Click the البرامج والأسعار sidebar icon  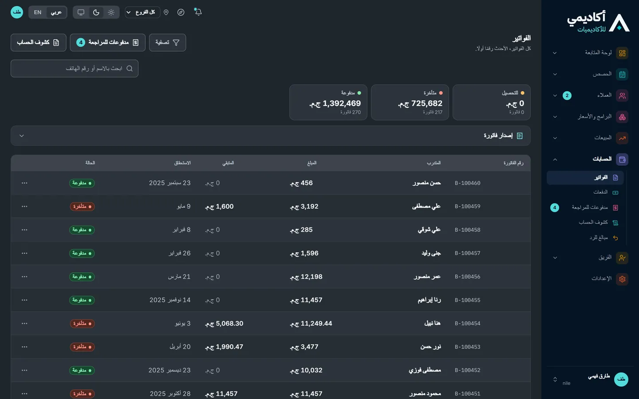click(622, 117)
